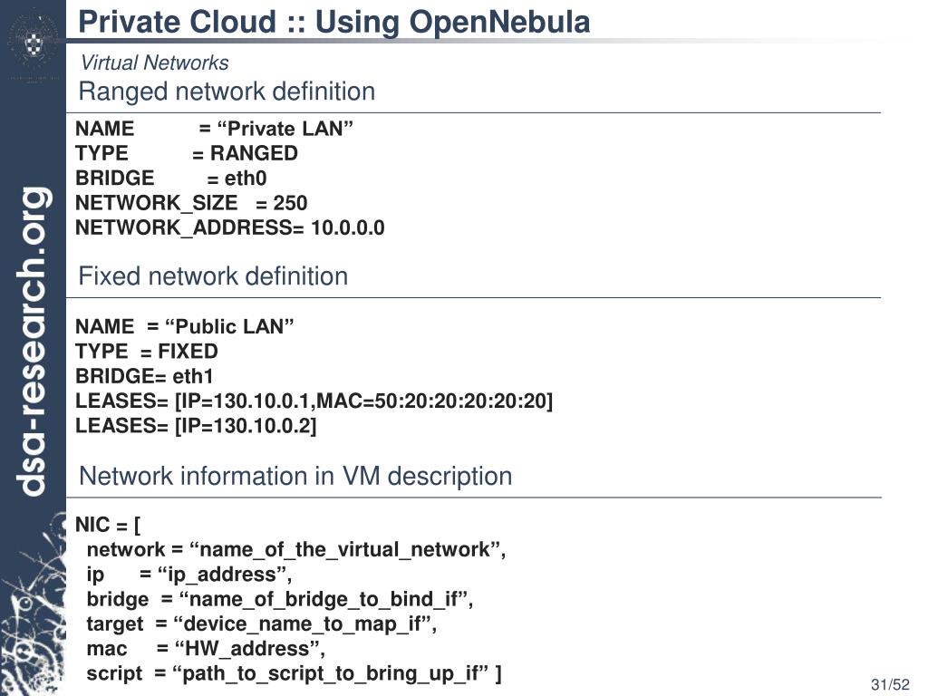This screenshot has width=928, height=696.
Task: Select the mac = "HW_address" line
Action: click(x=206, y=650)
